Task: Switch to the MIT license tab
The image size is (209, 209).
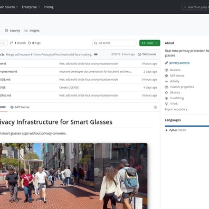Action: [x=20, y=107]
